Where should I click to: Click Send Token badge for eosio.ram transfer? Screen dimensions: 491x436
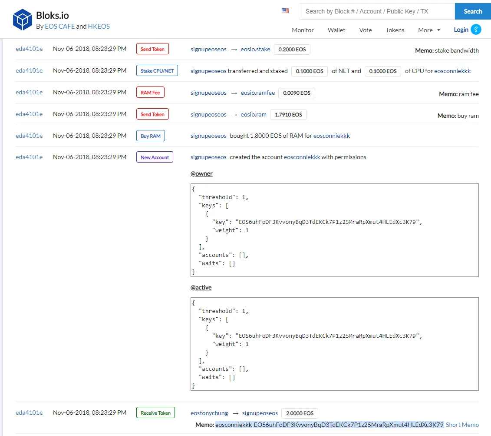[152, 114]
